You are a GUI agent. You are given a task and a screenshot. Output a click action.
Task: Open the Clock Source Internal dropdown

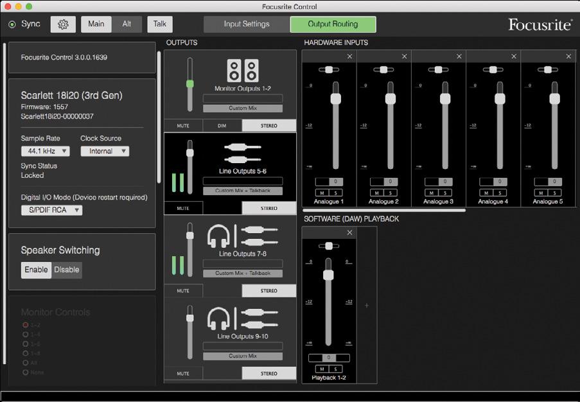tap(105, 151)
